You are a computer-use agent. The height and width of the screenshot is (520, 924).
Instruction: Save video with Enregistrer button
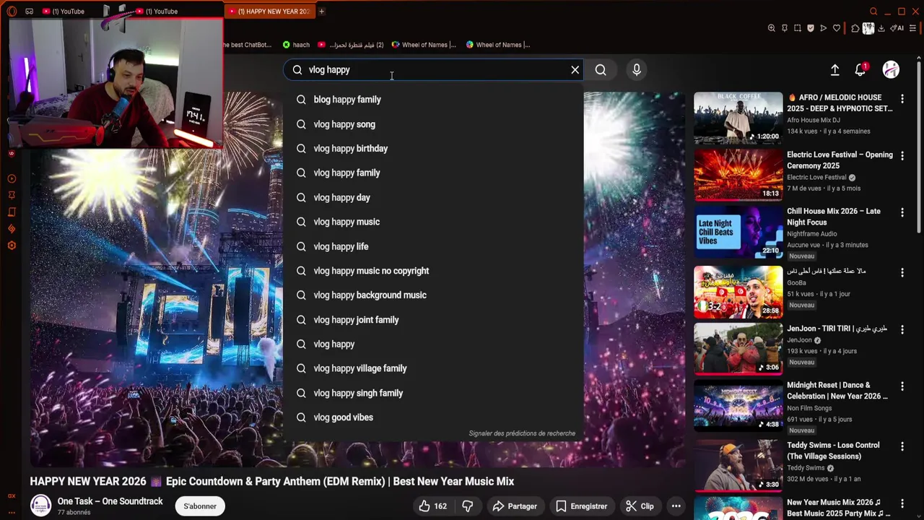[x=582, y=506]
